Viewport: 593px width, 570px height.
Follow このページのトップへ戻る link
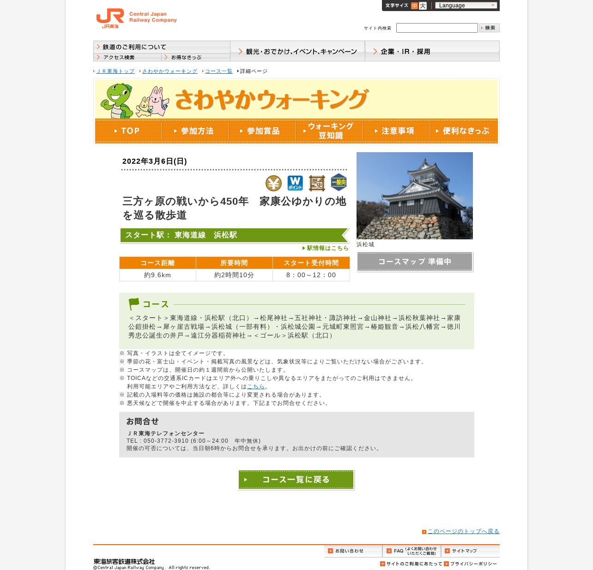[x=463, y=531]
